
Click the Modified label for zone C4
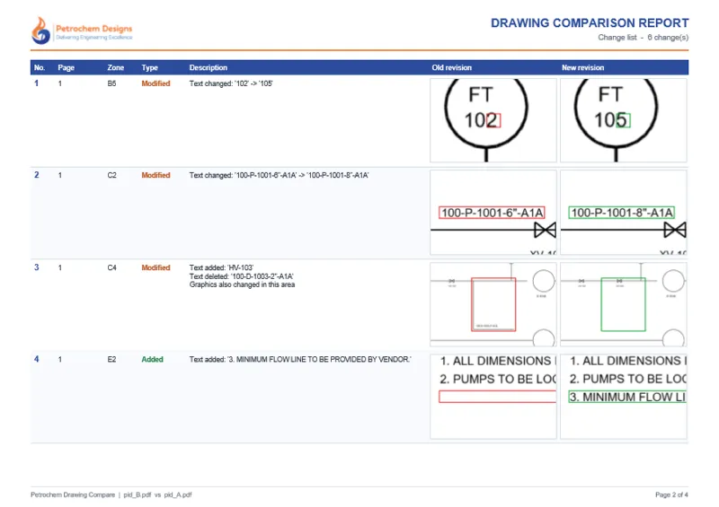[x=155, y=268]
